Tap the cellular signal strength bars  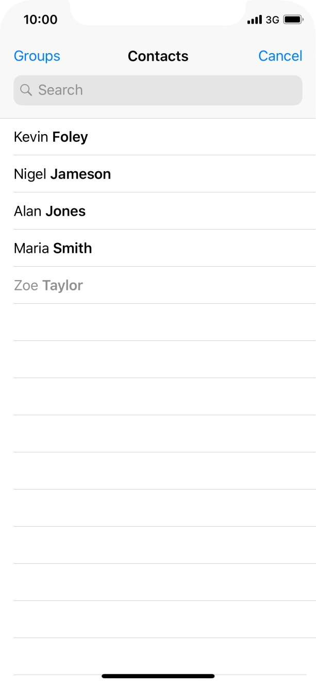[255, 20]
